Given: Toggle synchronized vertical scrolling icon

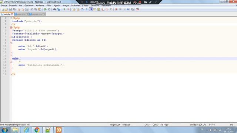Looking at the screenshot, I should pyautogui.click(x=73, y=9).
